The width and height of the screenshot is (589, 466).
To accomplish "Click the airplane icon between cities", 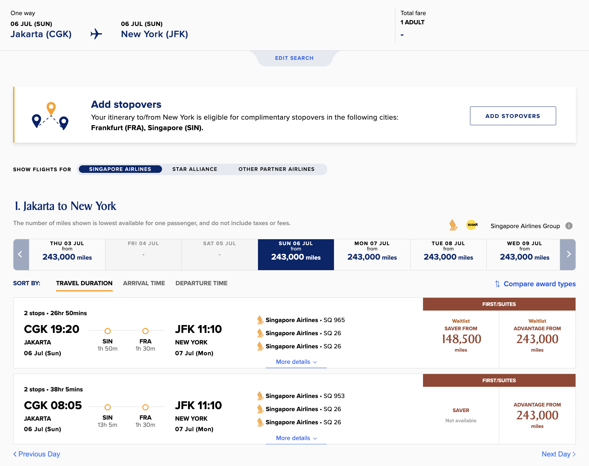I will click(96, 34).
